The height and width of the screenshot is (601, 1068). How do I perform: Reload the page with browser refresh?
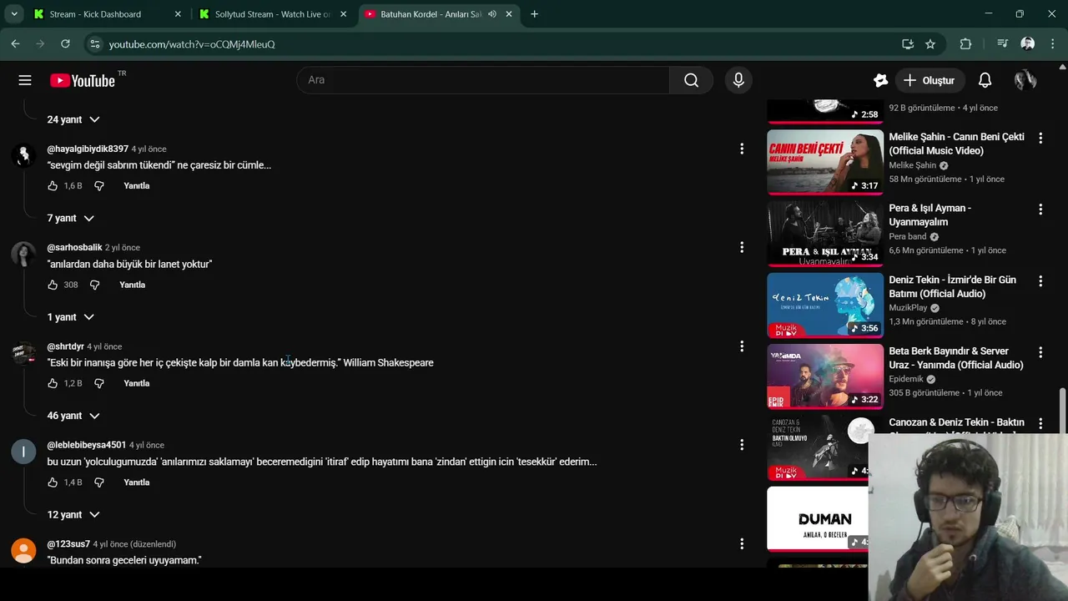pyautogui.click(x=65, y=43)
